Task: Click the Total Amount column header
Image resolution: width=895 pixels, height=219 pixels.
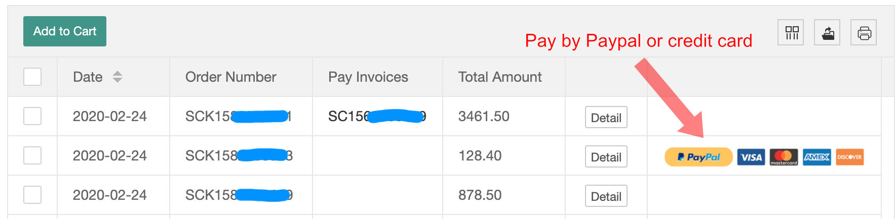Action: pyautogui.click(x=500, y=77)
